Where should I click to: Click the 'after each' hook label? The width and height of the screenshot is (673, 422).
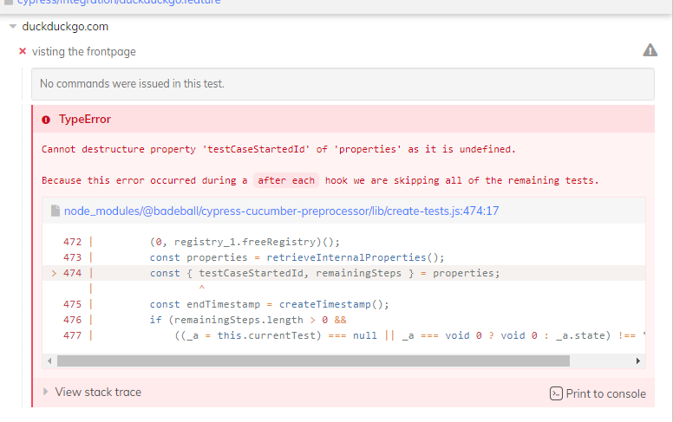coord(286,180)
